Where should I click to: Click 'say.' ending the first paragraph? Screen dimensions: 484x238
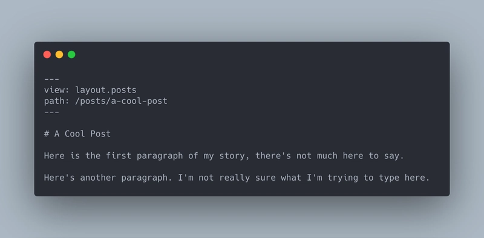(x=394, y=156)
